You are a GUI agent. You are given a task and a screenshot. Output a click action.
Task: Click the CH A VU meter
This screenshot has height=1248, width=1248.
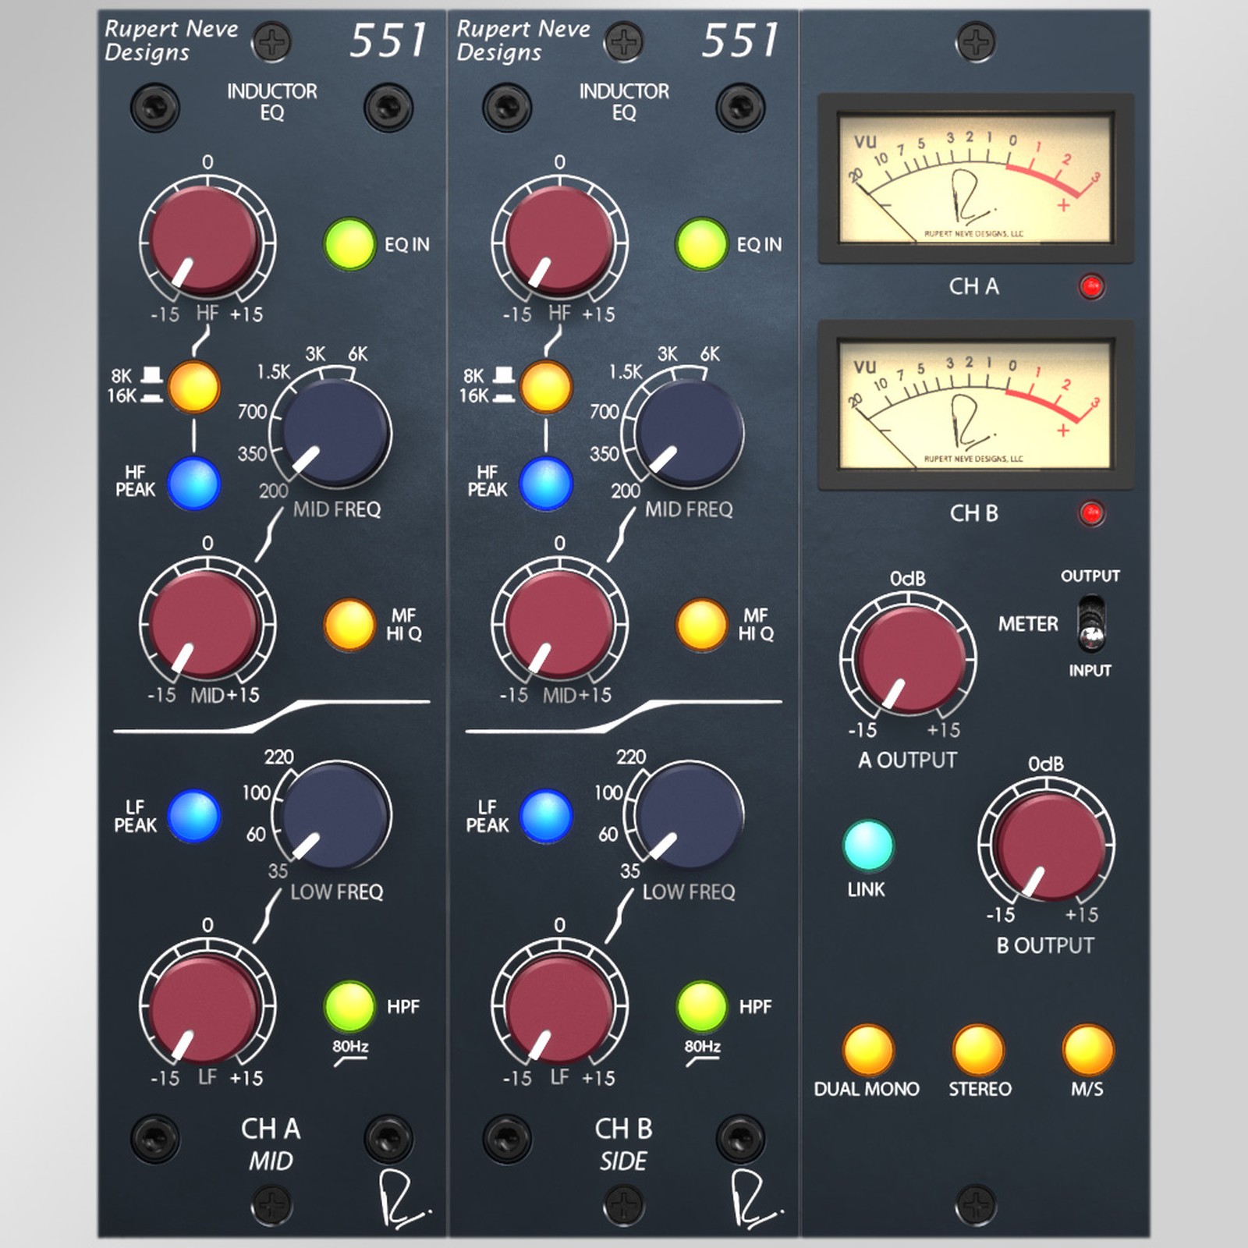click(x=975, y=179)
